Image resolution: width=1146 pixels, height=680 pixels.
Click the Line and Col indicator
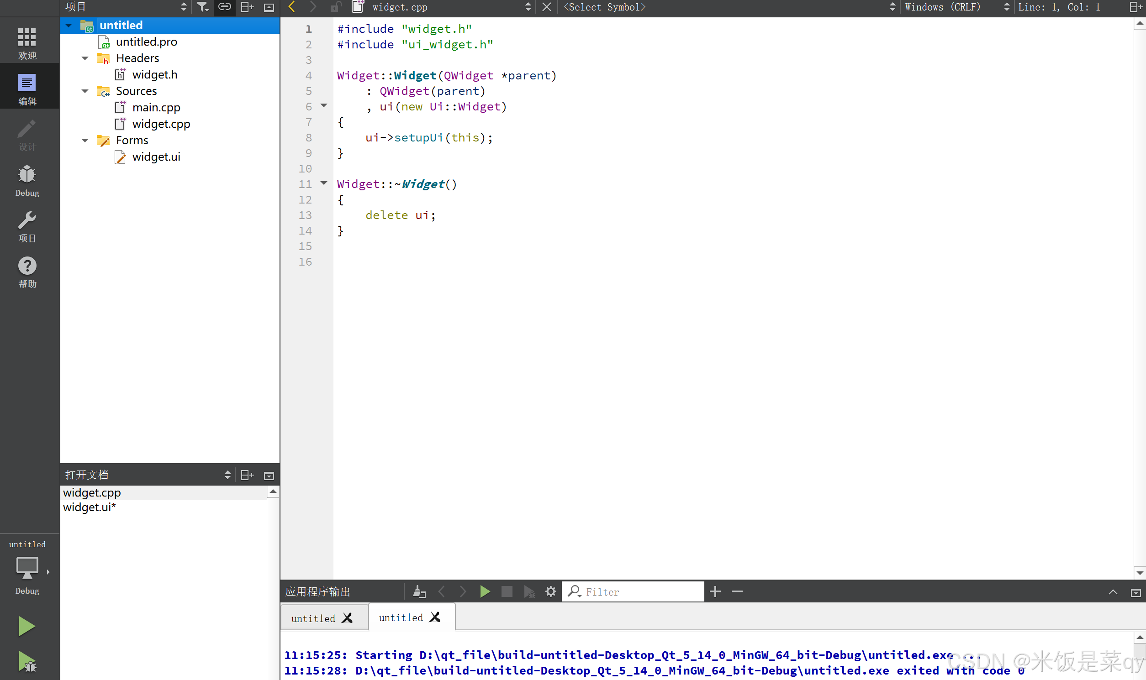1059,7
